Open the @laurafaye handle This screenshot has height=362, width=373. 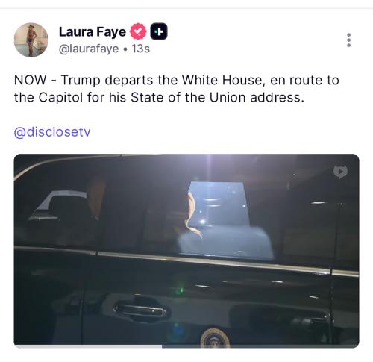pos(89,49)
